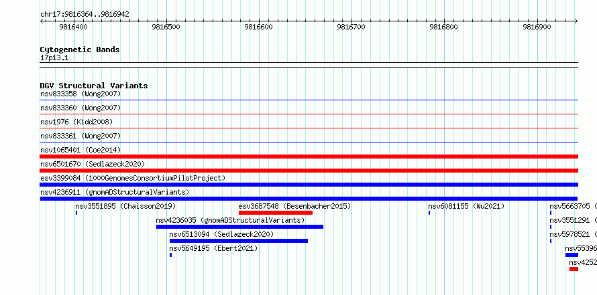Click the 9816500 ruler tick label
Image resolution: width=597 pixels, height=295 pixels.
166,27
